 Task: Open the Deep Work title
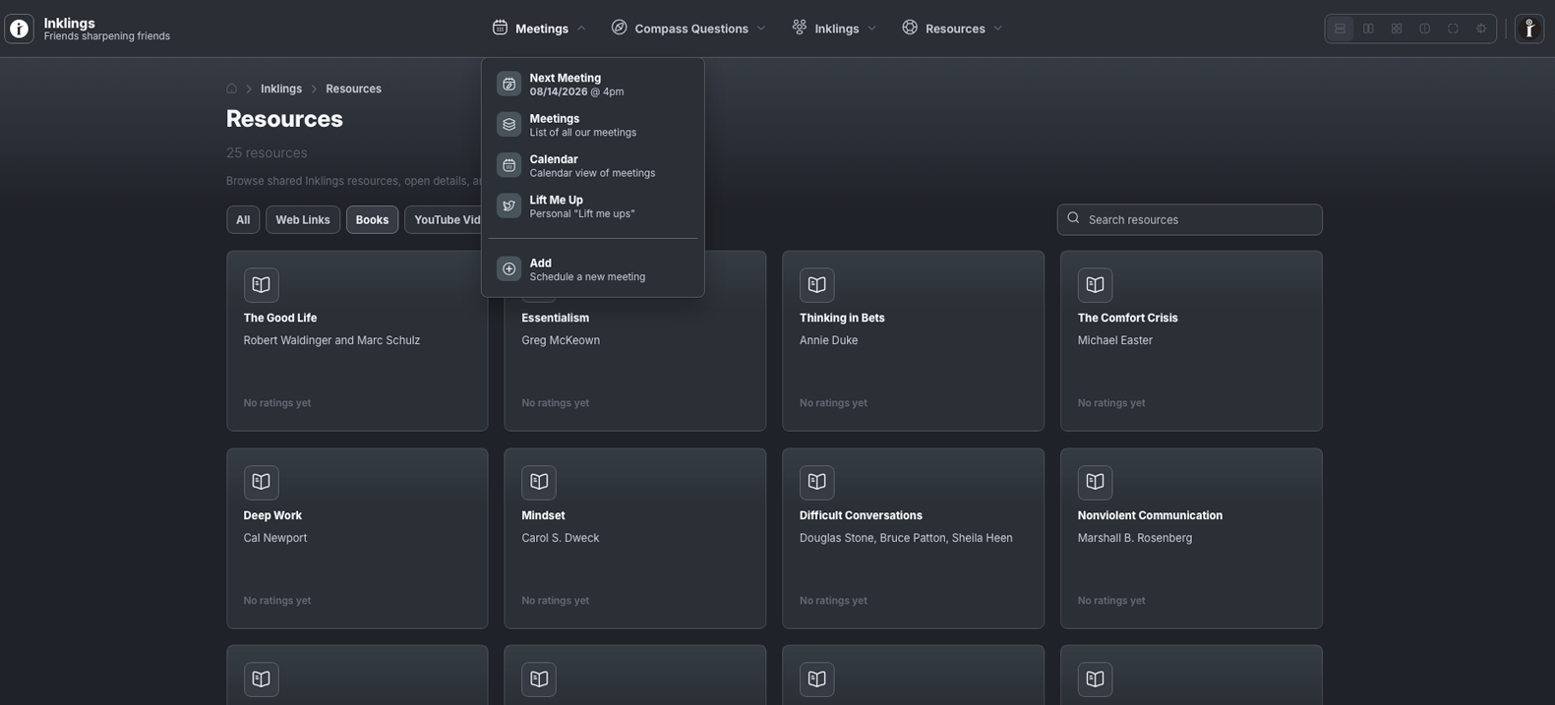point(272,515)
